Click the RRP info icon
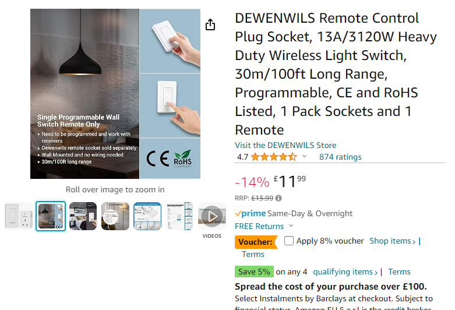This screenshot has height=310, width=455. pyautogui.click(x=278, y=198)
